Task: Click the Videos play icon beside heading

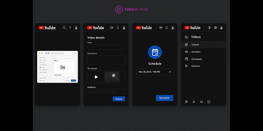Action: (x=186, y=37)
